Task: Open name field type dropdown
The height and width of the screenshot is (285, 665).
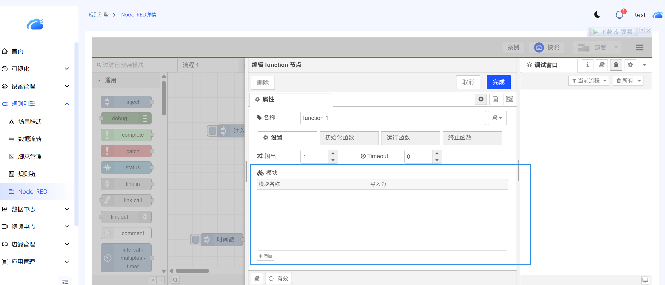Action: click(x=497, y=118)
